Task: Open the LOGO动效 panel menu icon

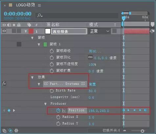Action: pos(39,5)
